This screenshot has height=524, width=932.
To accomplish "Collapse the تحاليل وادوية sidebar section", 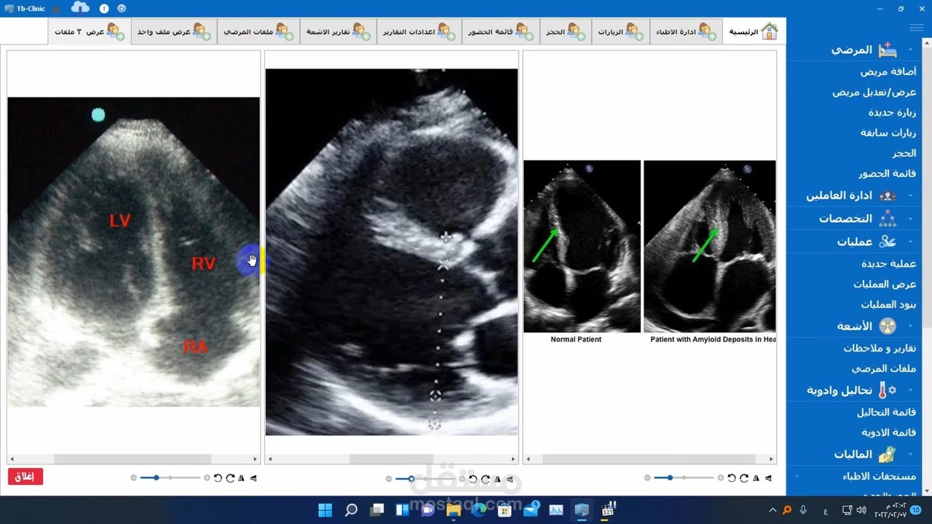I will point(910,390).
